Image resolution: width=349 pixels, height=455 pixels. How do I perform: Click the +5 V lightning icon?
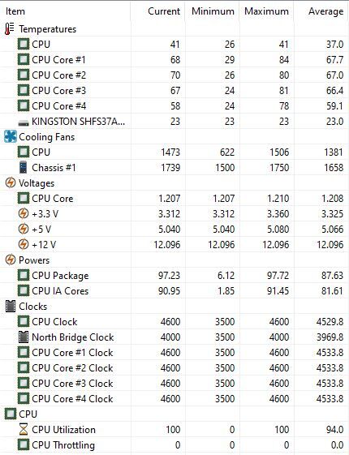24,230
